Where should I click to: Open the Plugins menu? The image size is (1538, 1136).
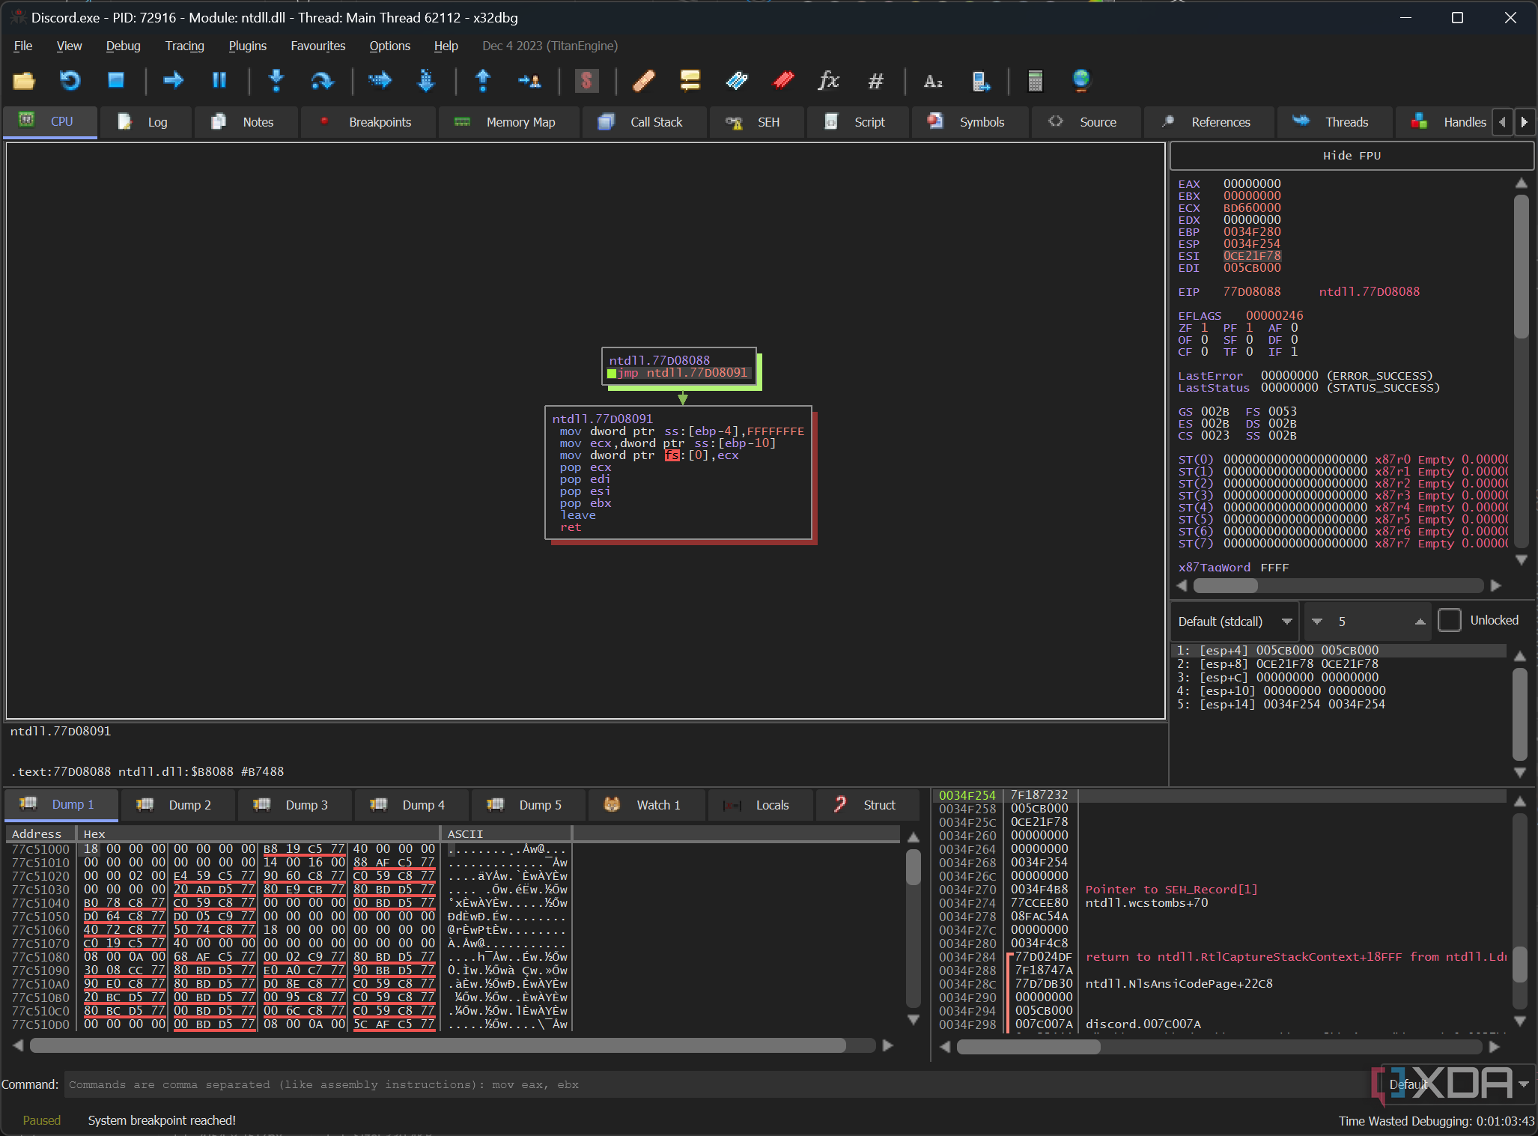click(247, 46)
